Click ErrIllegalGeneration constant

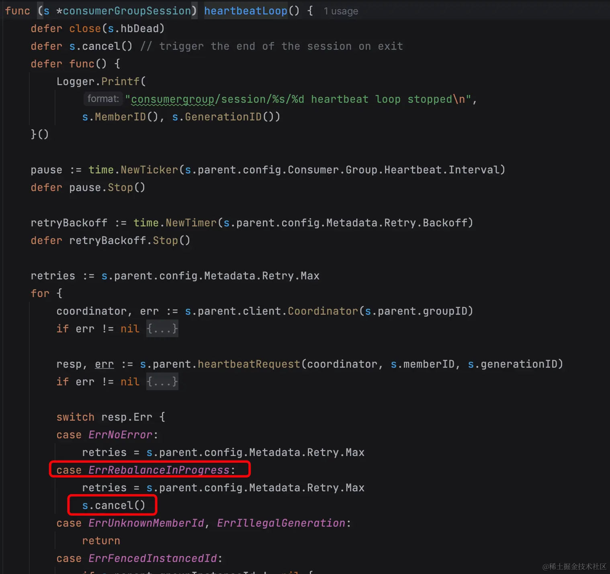[281, 523]
